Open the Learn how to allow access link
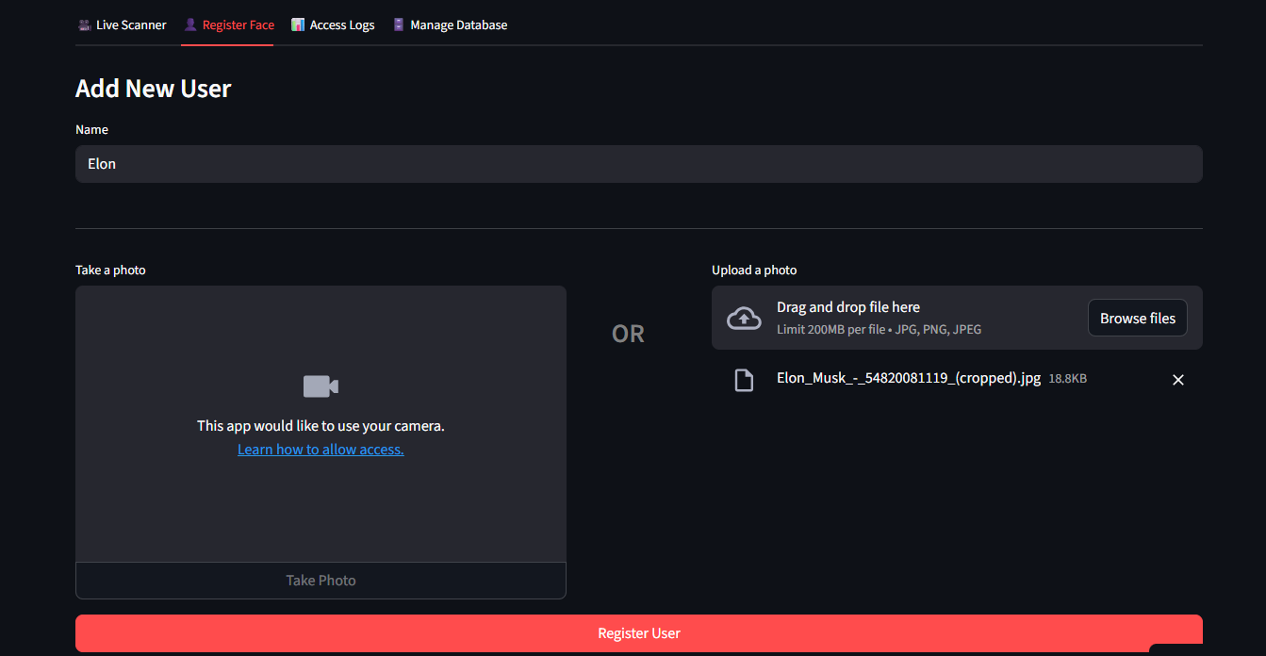1266x656 pixels. coord(321,450)
